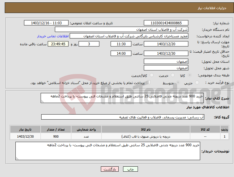
Task: Select the خدمت radio button
Action: [x=173, y=75]
